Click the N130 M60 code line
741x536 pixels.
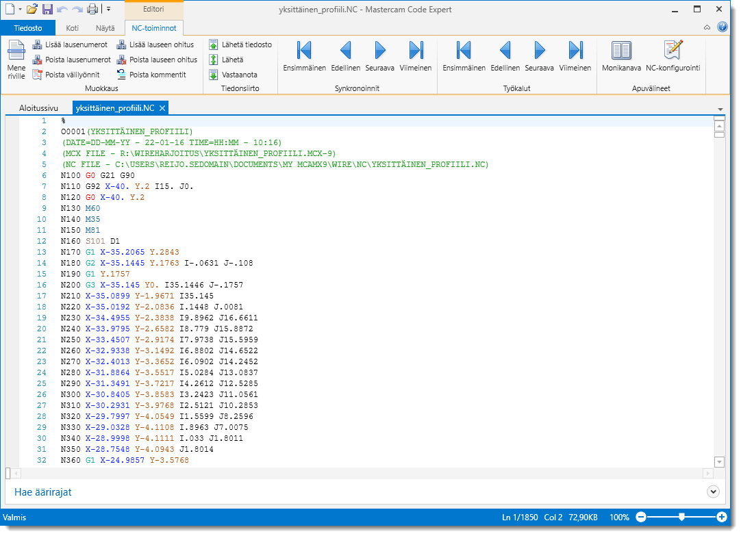point(80,208)
